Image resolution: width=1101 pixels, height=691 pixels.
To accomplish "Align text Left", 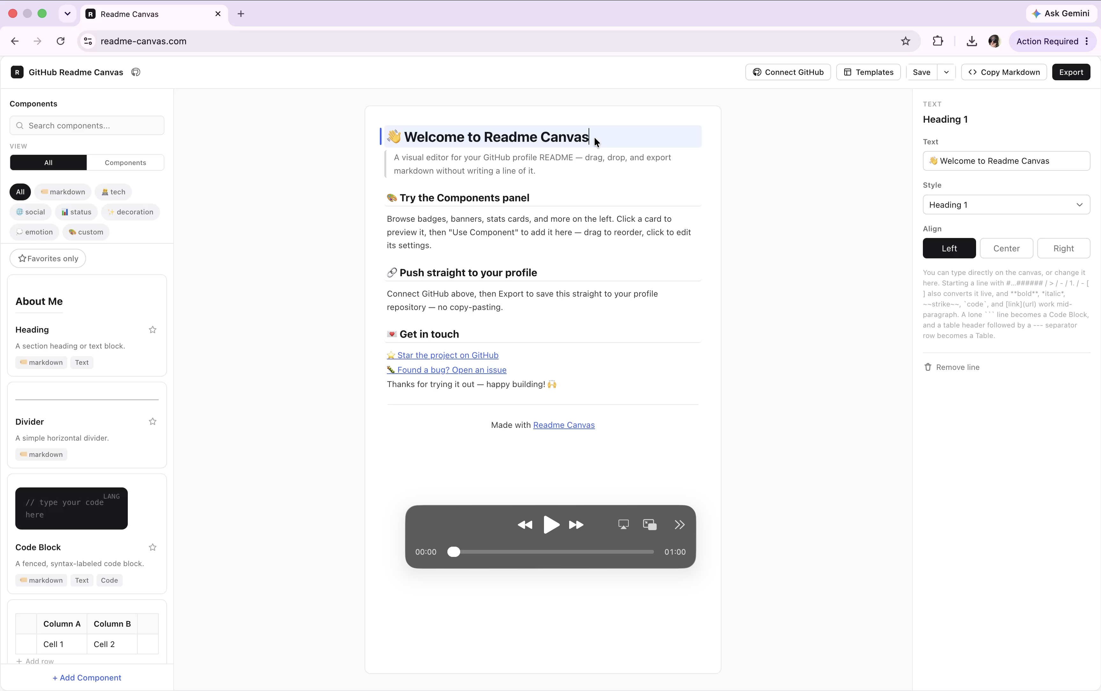I will (949, 248).
